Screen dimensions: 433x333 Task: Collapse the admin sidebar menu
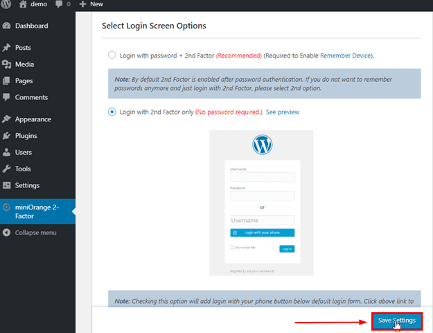(x=35, y=232)
